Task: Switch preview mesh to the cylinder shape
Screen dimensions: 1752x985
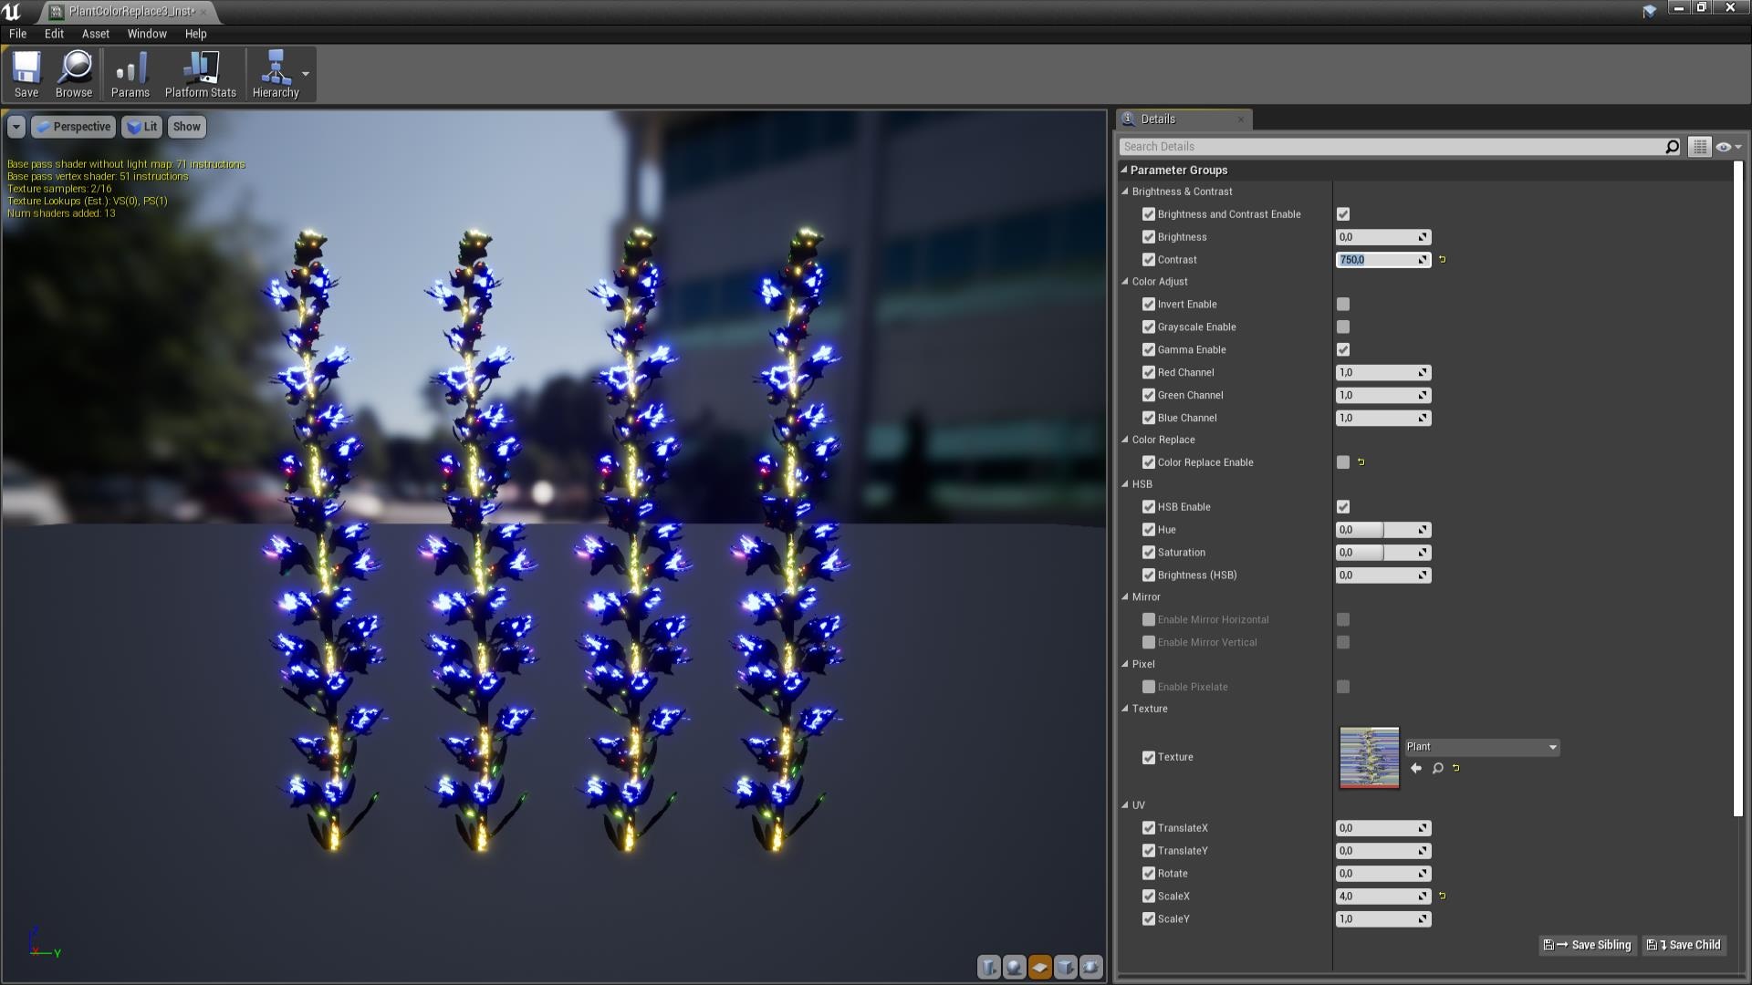Action: point(988,968)
